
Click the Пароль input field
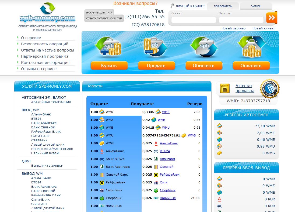tap(241, 20)
